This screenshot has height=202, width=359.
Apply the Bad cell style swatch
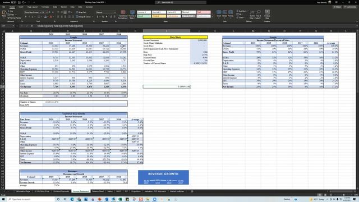203,12
